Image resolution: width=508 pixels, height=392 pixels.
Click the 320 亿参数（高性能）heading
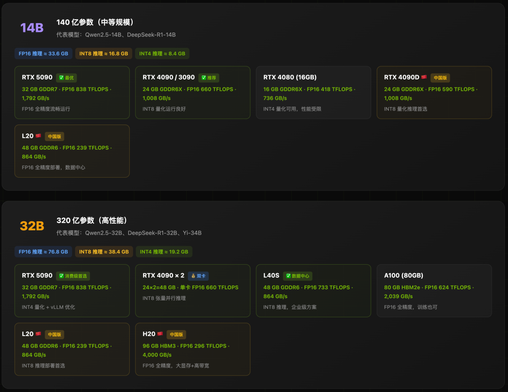92,220
